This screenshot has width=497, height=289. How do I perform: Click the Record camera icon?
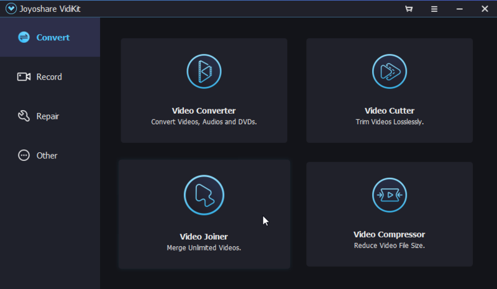24,76
